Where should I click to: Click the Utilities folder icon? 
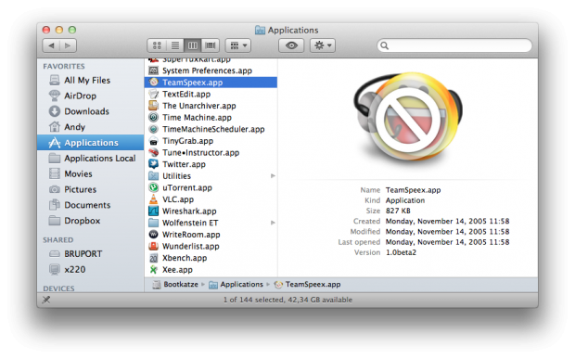pos(153,176)
